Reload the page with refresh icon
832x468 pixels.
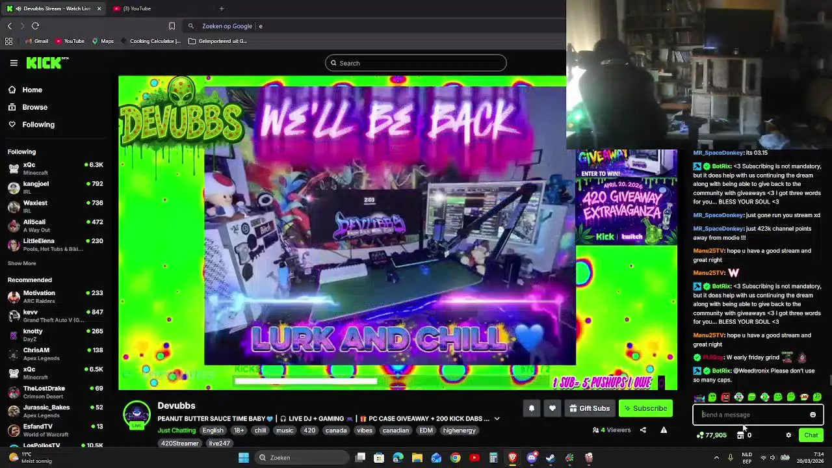tap(35, 26)
